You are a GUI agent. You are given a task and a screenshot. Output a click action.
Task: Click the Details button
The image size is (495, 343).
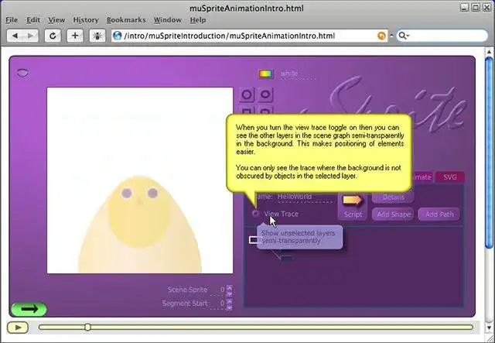click(393, 197)
